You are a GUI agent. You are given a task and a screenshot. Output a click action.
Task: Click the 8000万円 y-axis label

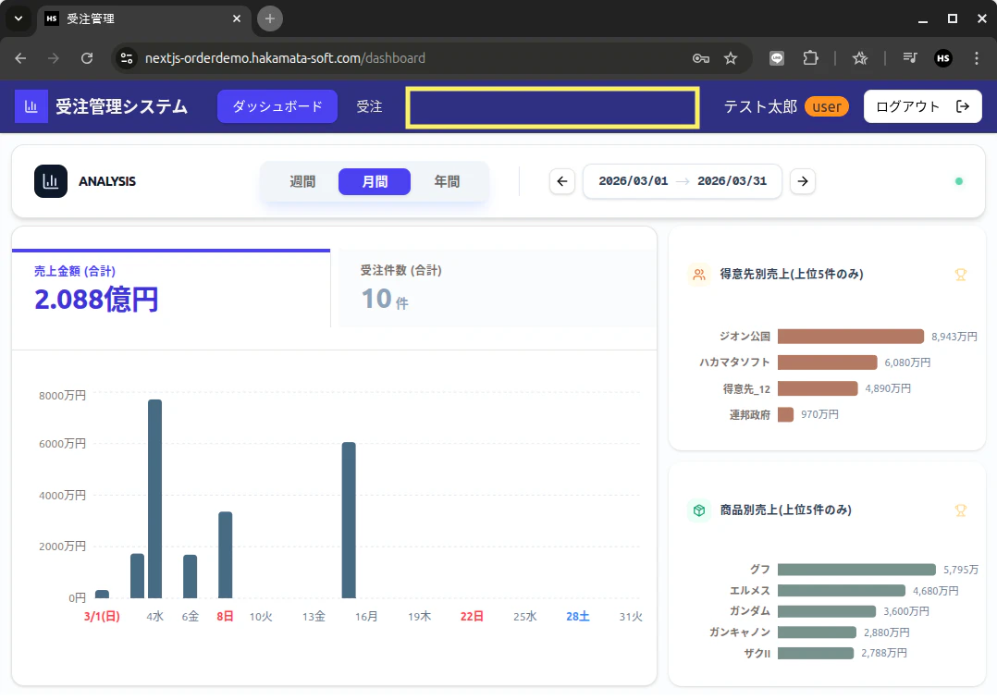62,396
